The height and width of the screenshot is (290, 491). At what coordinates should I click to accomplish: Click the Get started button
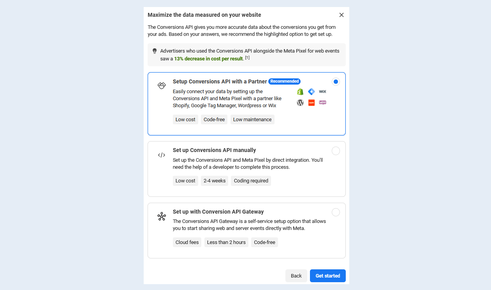point(328,276)
